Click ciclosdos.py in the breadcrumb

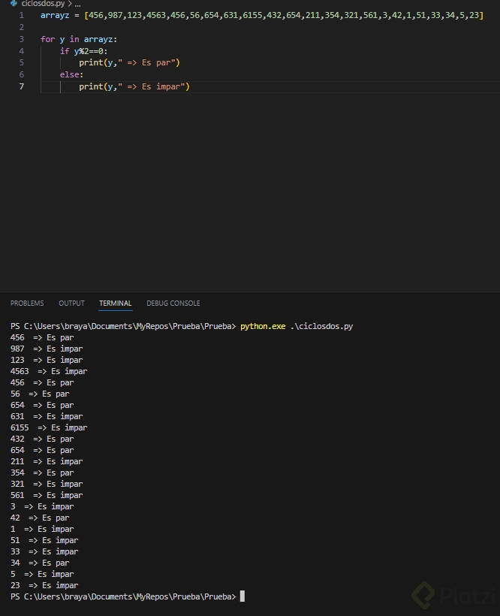43,4
